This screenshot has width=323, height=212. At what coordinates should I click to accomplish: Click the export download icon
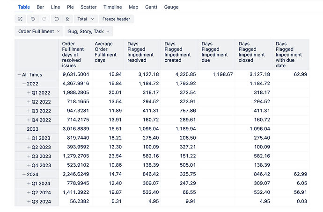pos(67,19)
